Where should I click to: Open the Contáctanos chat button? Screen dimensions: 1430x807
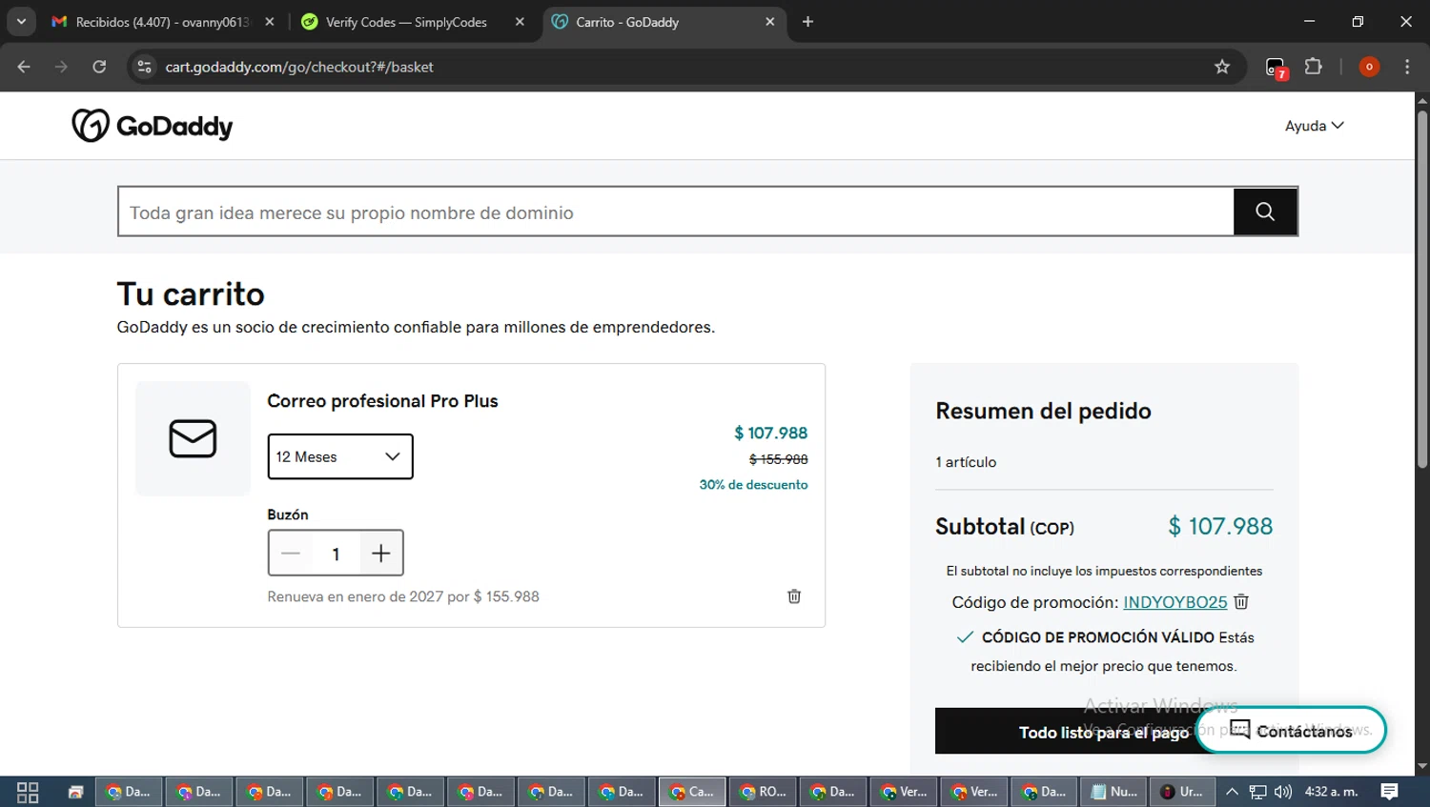click(x=1291, y=731)
